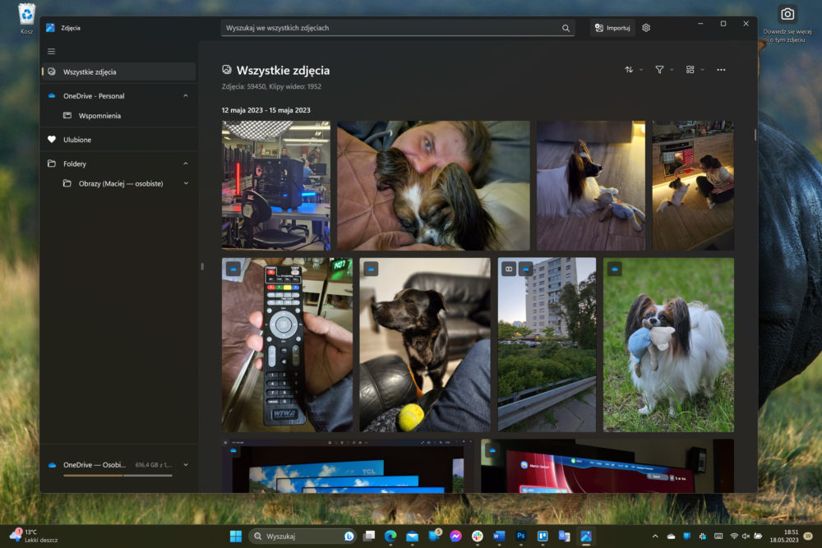The height and width of the screenshot is (548, 822).
Task: Open the more options ellipsis menu
Action: [721, 70]
